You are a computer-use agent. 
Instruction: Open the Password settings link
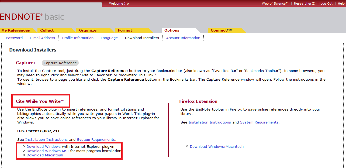tap(14, 38)
